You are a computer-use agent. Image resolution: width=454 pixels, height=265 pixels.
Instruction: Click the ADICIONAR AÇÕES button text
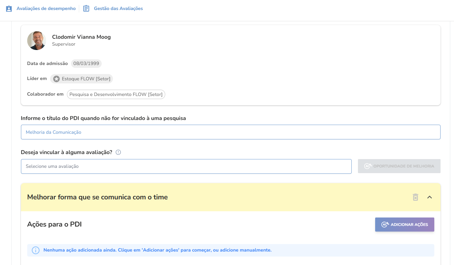pos(409,225)
